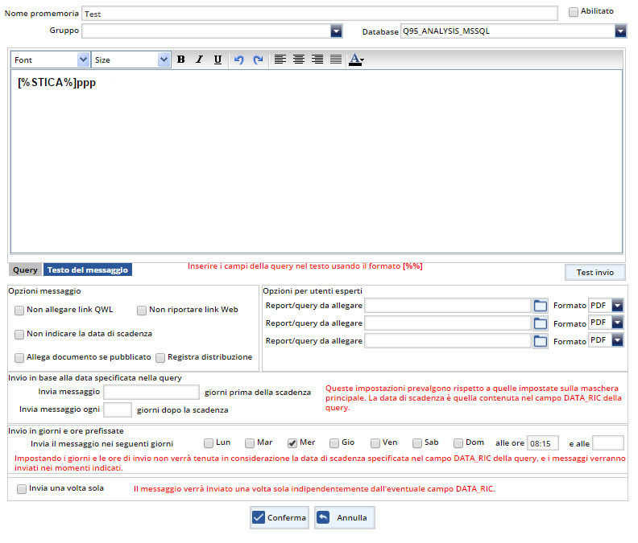The height and width of the screenshot is (543, 638).
Task: Justify the message text
Action: (336, 60)
